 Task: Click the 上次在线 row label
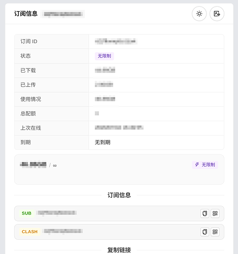(30, 128)
